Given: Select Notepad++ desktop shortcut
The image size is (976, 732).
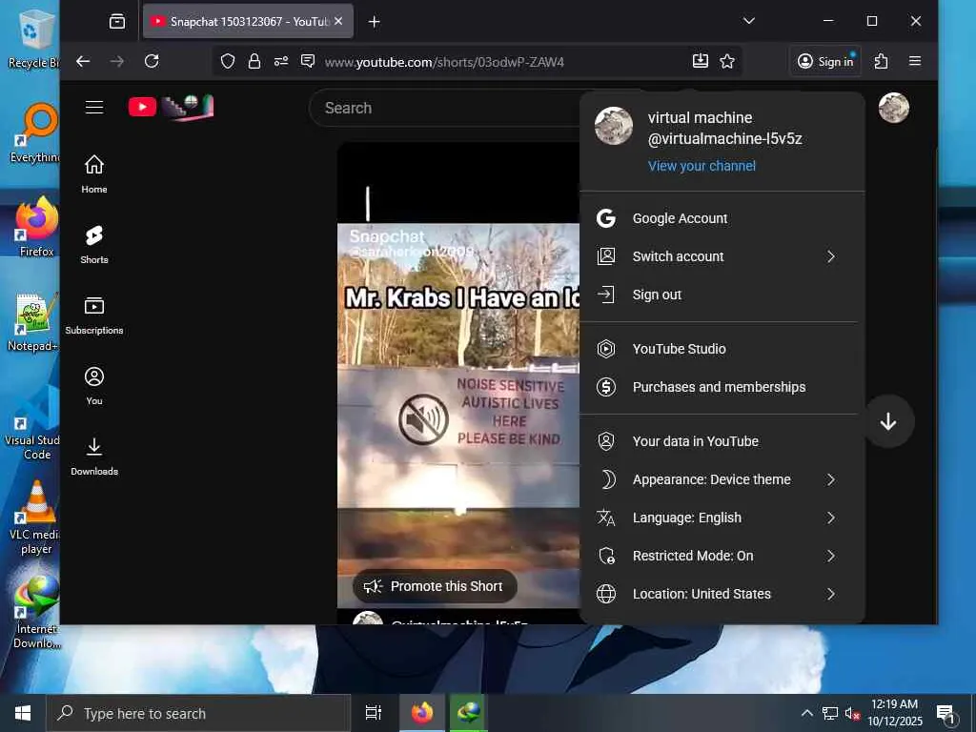Looking at the screenshot, I should click(34, 322).
